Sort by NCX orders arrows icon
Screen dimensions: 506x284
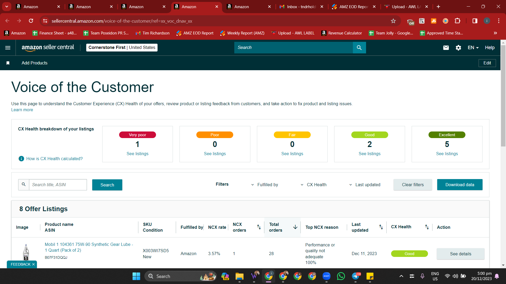[x=259, y=227]
